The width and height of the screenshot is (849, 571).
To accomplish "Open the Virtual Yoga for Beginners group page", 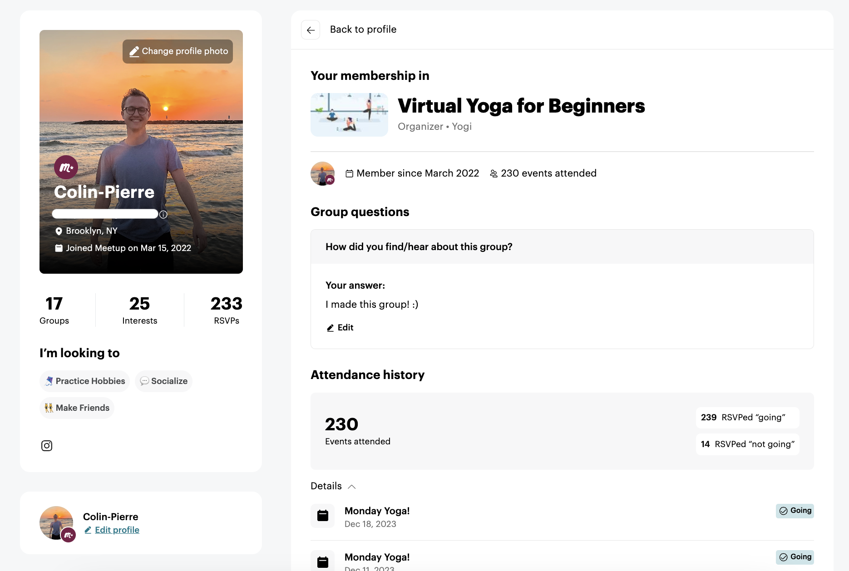I will tap(521, 105).
